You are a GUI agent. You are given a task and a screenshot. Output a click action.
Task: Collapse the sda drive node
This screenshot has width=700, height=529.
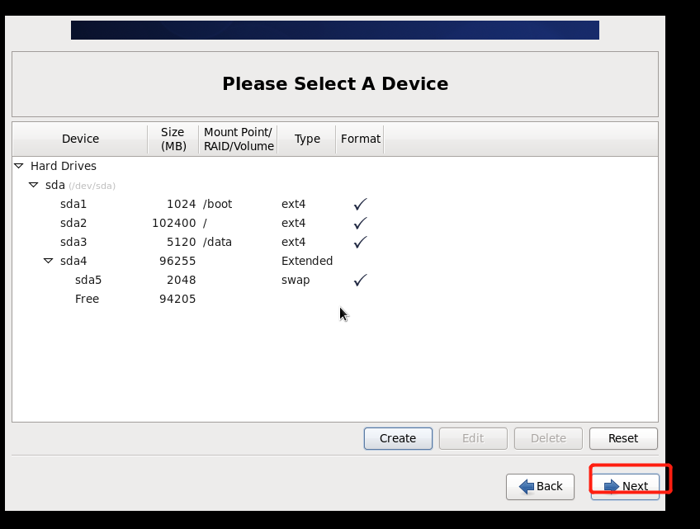(x=34, y=185)
